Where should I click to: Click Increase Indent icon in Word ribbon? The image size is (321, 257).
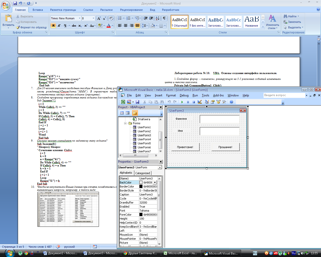point(151,18)
